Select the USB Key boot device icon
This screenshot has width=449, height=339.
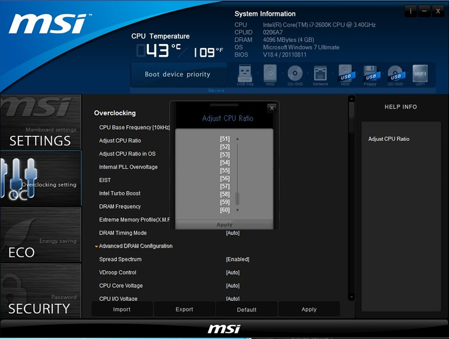click(x=245, y=75)
